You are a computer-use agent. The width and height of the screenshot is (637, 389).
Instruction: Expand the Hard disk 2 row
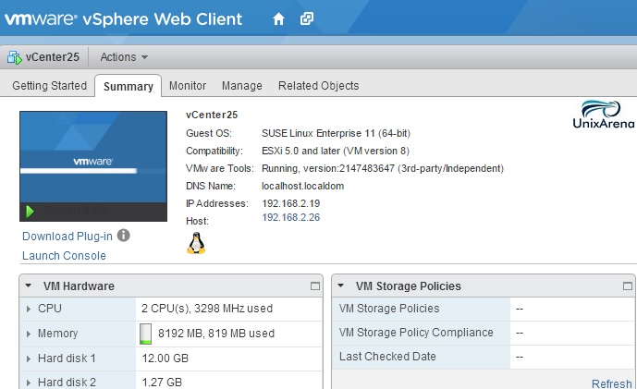point(28,383)
